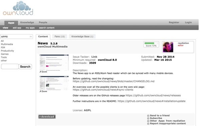Open the CHANGELOG.md GitHub link
200x126 pixels.
[x=114, y=81]
